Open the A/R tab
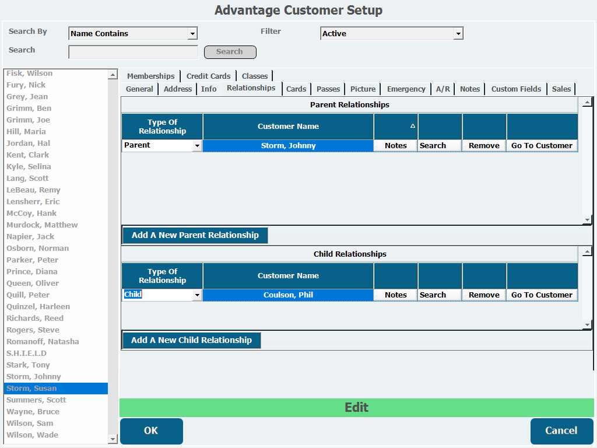Viewport: 597px width, 448px height. click(443, 89)
